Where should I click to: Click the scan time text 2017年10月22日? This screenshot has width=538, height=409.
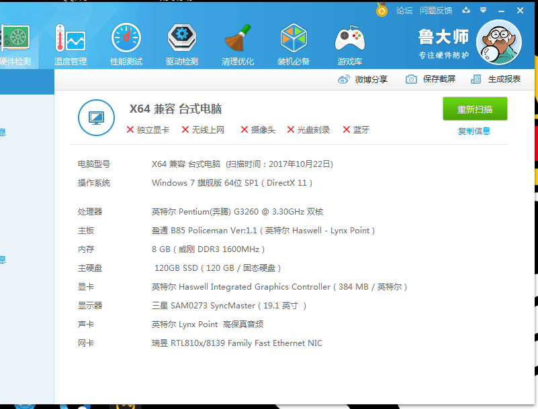299,164
